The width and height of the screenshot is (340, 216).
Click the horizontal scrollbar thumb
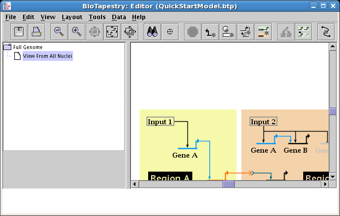[229, 185]
